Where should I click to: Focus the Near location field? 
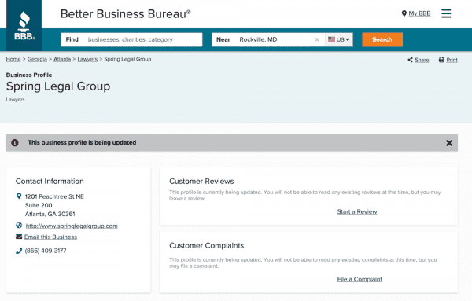[x=268, y=40]
